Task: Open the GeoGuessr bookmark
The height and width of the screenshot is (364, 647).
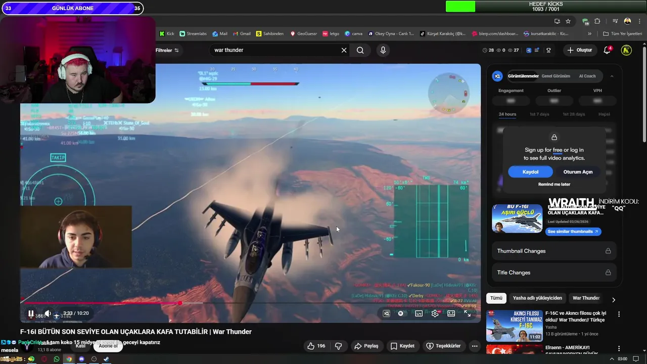Action: click(303, 34)
